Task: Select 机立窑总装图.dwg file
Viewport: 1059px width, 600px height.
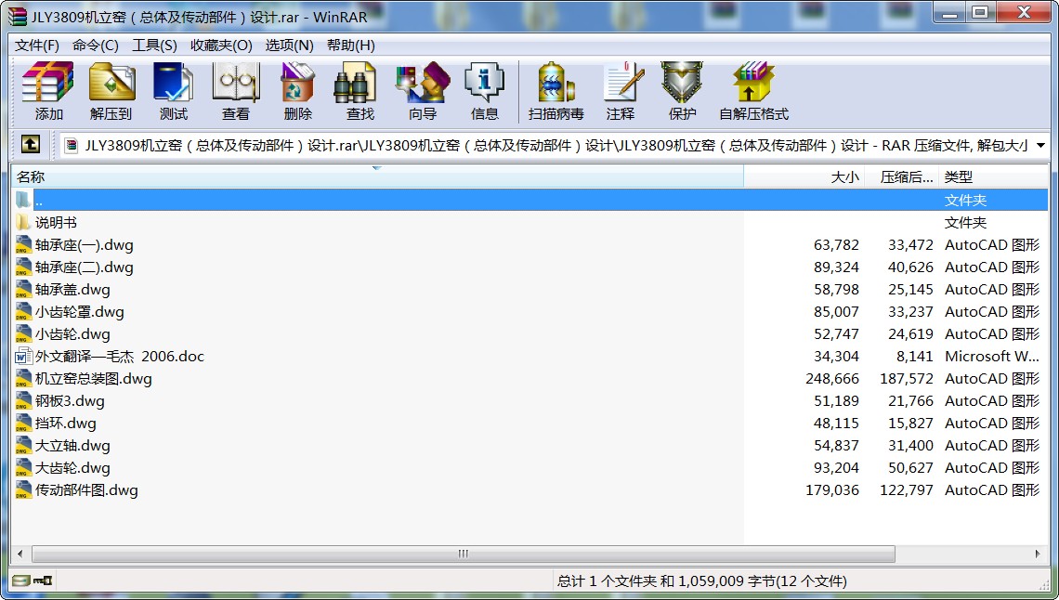Action: pyautogui.click(x=93, y=379)
